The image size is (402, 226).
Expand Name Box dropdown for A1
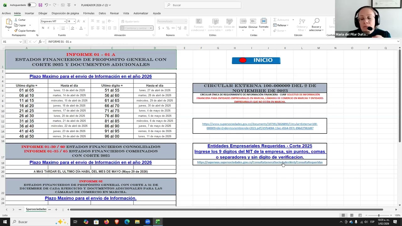point(20,42)
